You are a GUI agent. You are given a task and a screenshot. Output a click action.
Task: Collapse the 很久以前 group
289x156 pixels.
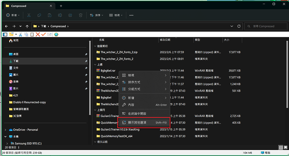click(95, 142)
